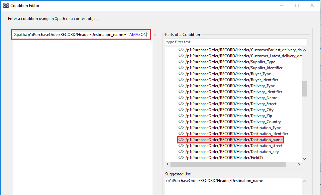Click the XML tag icon beside Supplier_Type
Screen dimensions: 321x195
(181, 62)
